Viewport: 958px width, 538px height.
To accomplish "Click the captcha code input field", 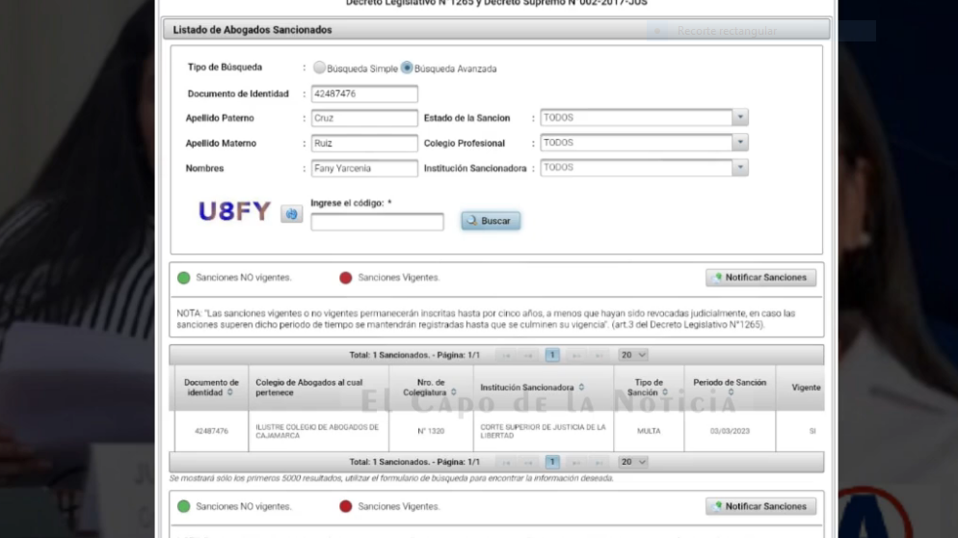I will [x=377, y=223].
